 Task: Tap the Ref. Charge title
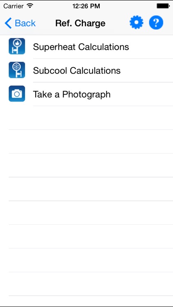coord(80,23)
